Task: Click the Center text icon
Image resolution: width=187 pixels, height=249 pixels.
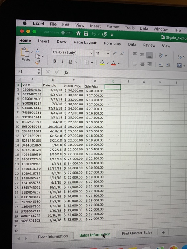Action: (x=142, y=64)
